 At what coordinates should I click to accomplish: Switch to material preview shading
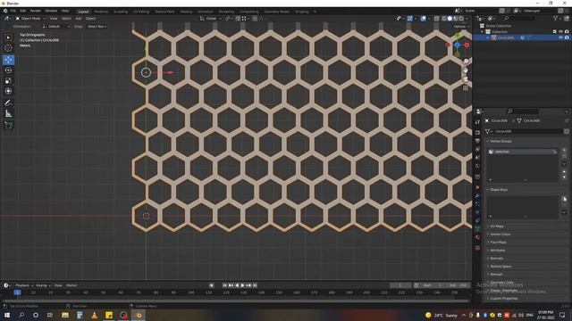[x=456, y=19]
